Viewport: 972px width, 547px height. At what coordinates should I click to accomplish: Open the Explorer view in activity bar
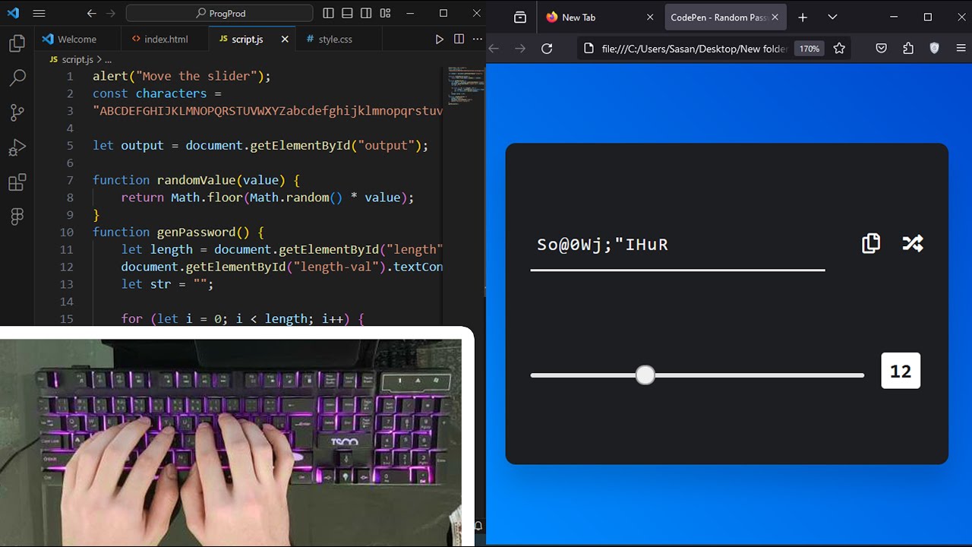[17, 43]
